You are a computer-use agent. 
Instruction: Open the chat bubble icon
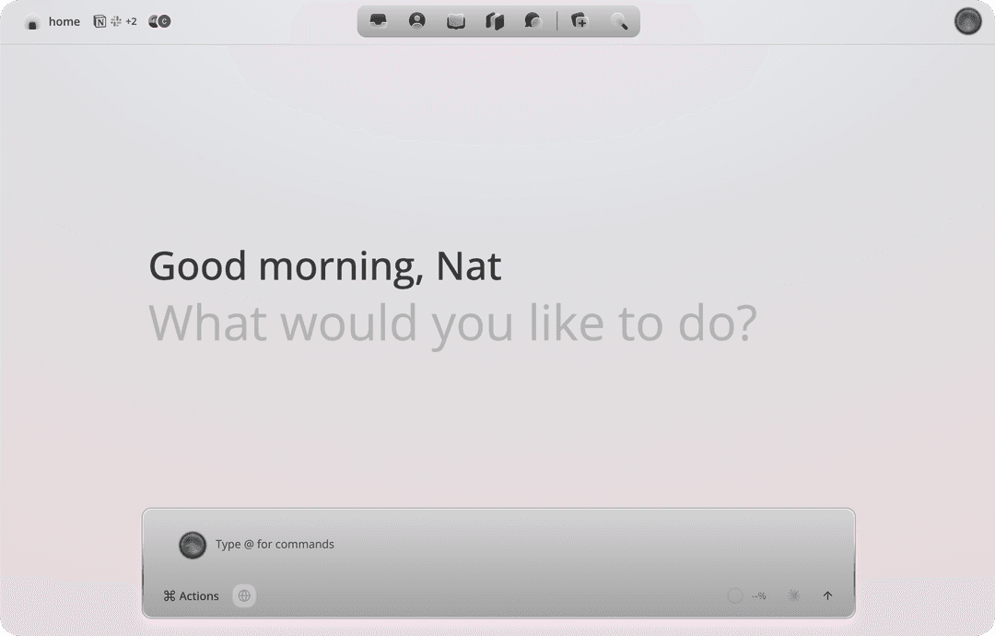tap(533, 20)
